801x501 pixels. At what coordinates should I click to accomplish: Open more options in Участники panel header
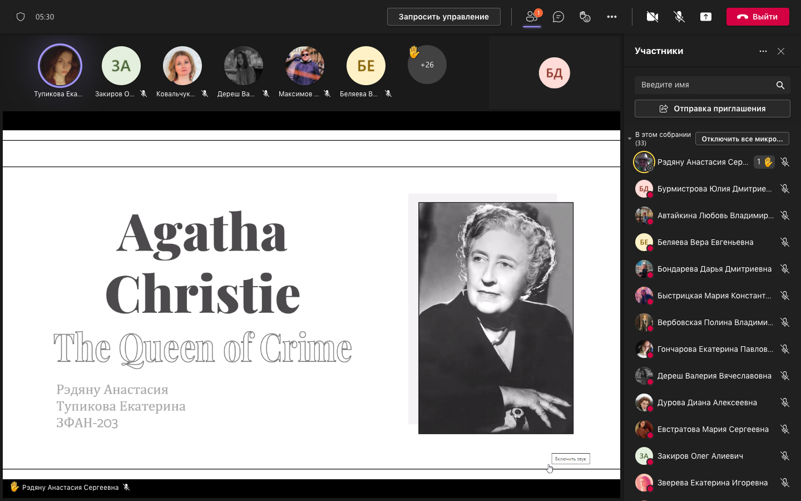pyautogui.click(x=763, y=51)
